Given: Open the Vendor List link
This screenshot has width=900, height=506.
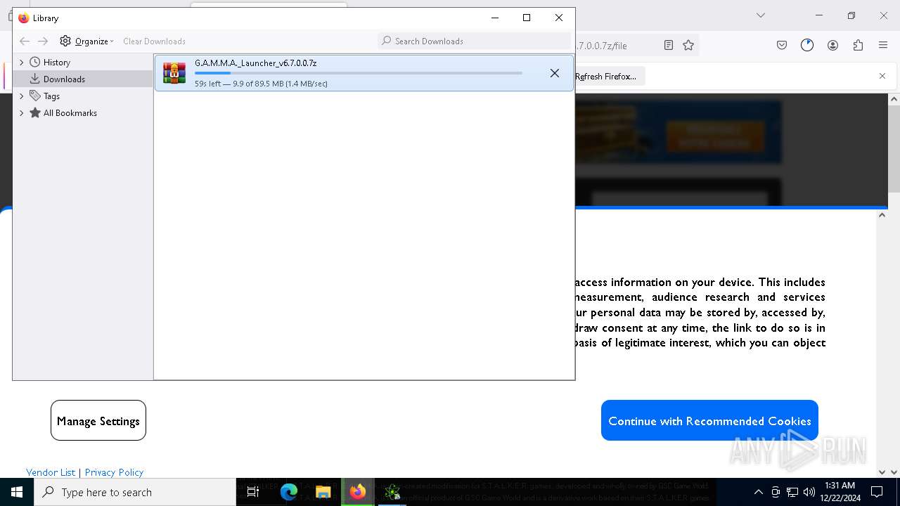Looking at the screenshot, I should pyautogui.click(x=51, y=472).
